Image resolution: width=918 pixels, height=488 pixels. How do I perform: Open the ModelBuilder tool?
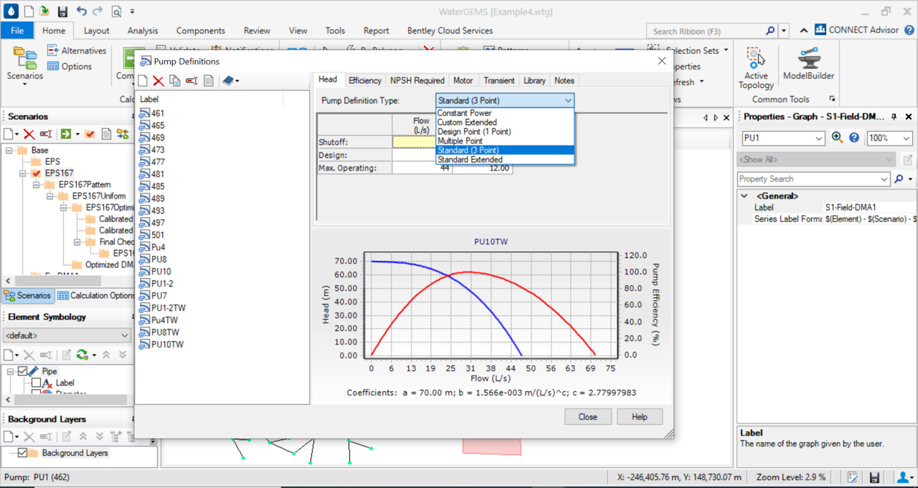pos(808,64)
